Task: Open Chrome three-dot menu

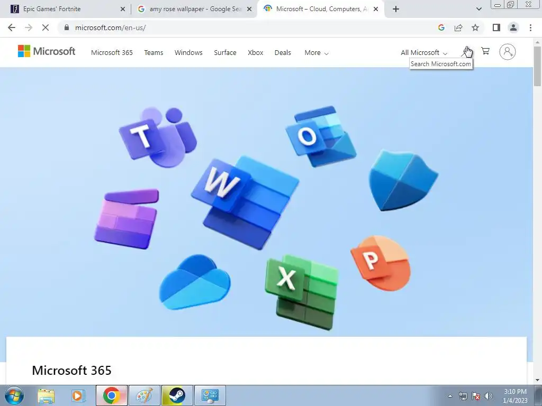Action: pos(530,27)
